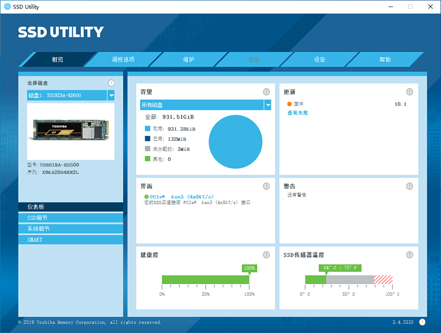Click the 查询失败 link under 更新
The width and height of the screenshot is (441, 333).
297,112
